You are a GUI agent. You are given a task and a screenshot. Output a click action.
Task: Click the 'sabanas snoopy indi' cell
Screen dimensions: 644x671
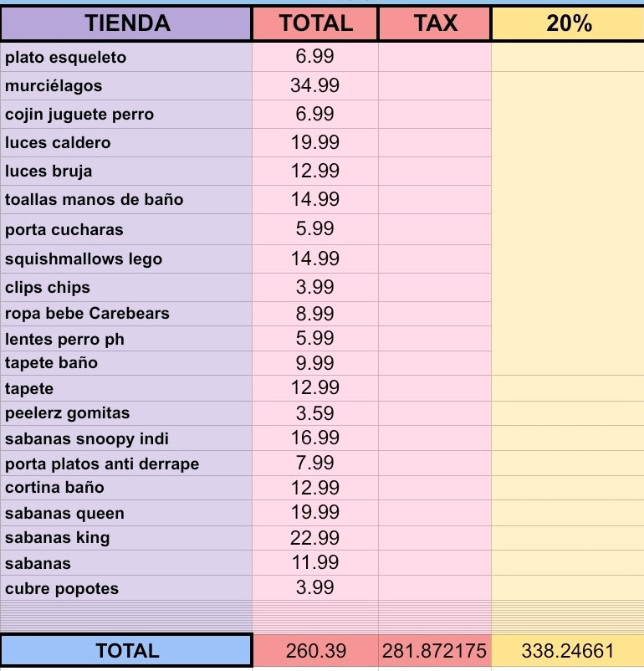point(126,438)
